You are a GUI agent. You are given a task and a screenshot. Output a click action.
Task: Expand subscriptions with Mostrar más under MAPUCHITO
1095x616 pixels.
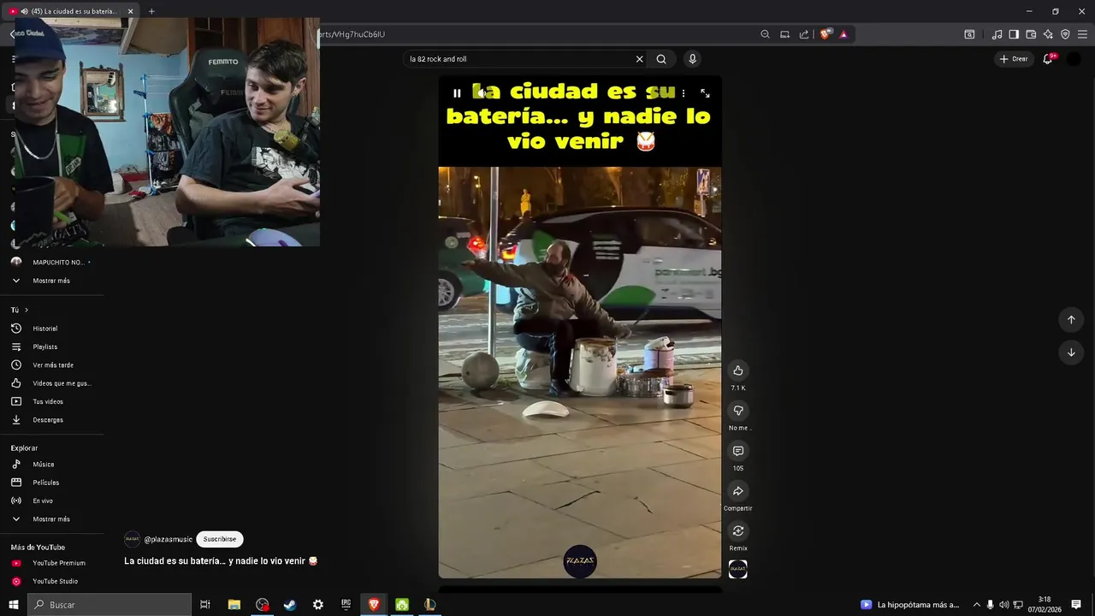coord(51,281)
